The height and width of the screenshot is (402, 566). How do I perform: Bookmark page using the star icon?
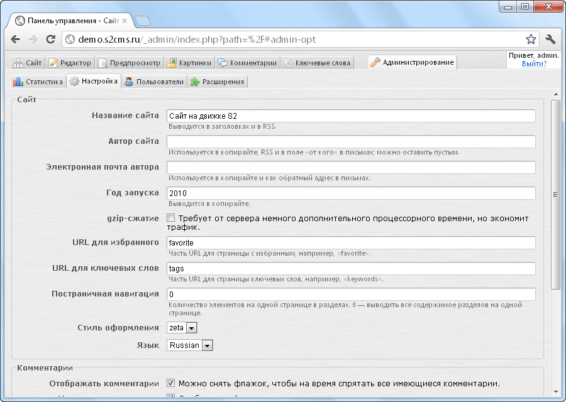coord(531,40)
